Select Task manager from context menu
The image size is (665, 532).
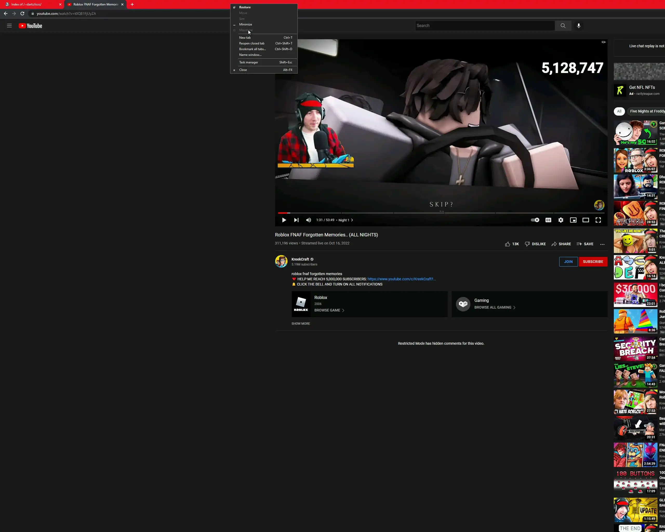(x=249, y=62)
